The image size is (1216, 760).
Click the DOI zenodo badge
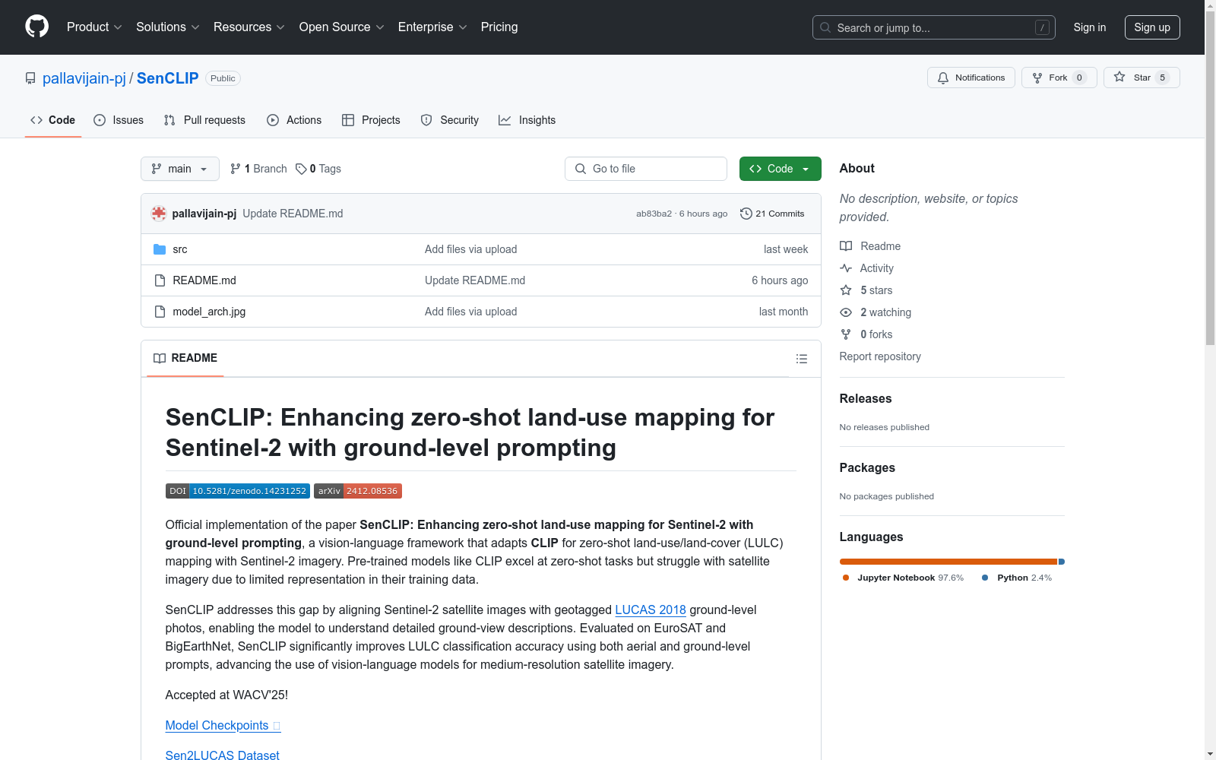[238, 491]
